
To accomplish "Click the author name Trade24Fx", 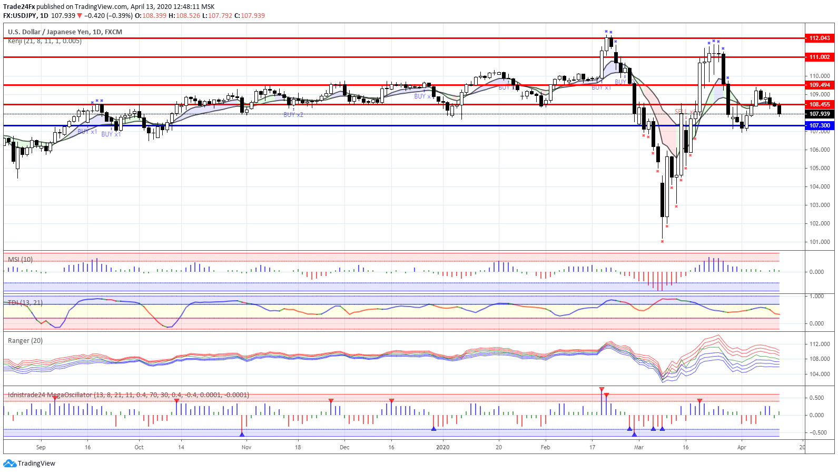I will point(19,7).
